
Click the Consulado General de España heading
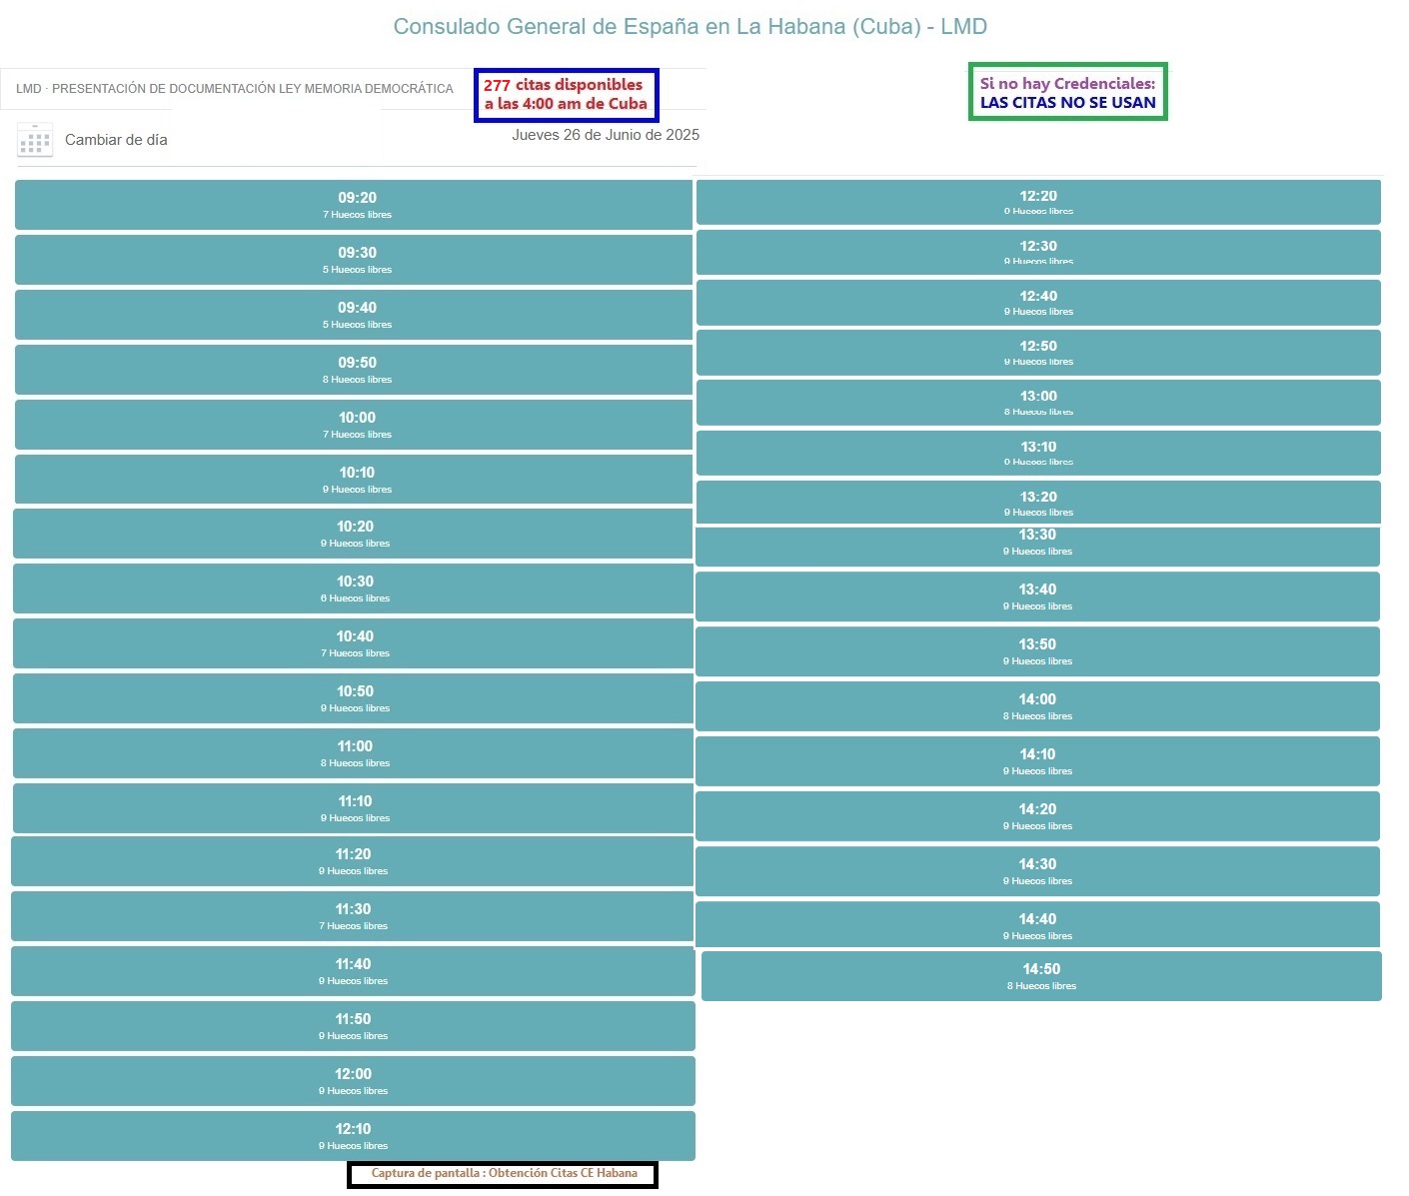(x=691, y=27)
